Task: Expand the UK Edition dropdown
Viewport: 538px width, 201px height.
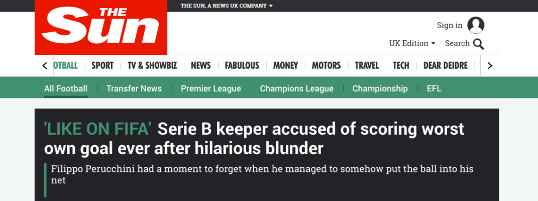Action: 412,43
